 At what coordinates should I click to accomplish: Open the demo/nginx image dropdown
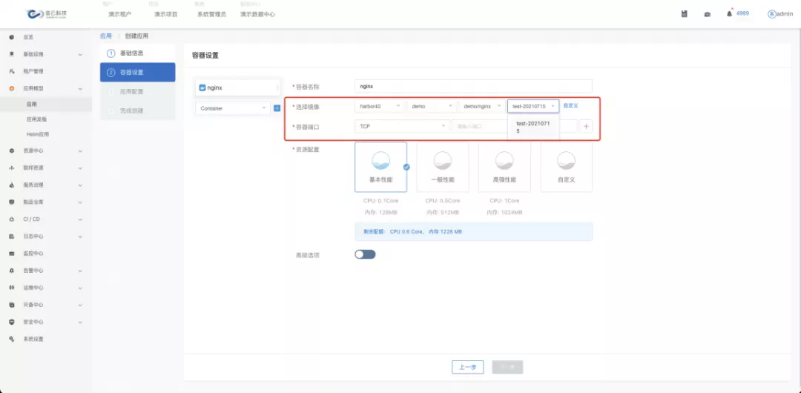pos(482,106)
